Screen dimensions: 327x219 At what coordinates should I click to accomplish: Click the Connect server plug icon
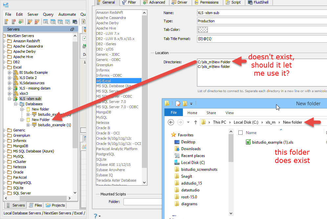coord(30,21)
